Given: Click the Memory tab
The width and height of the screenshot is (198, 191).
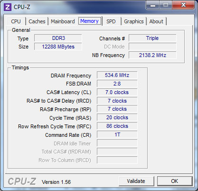Looking at the screenshot, I should click(90, 21).
